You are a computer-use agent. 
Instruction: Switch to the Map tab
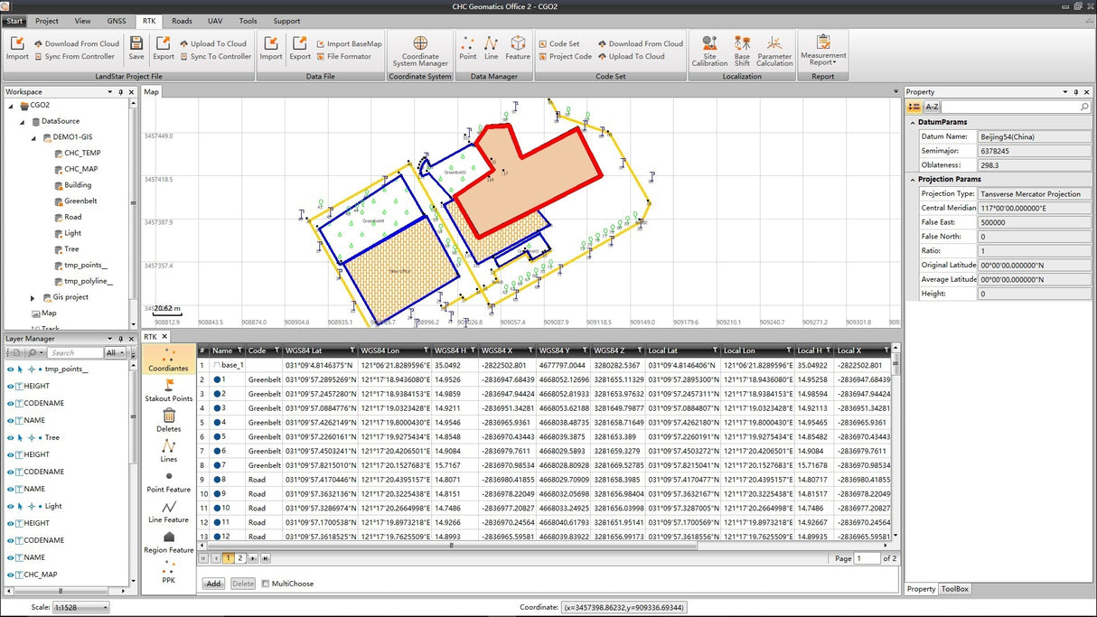[x=151, y=91]
